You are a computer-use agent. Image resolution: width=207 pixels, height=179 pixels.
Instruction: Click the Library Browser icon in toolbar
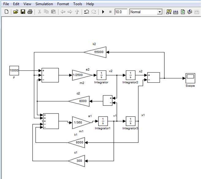pyautogui.click(x=169, y=12)
